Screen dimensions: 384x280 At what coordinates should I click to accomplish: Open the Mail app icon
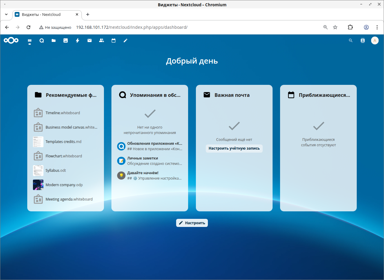(x=90, y=40)
